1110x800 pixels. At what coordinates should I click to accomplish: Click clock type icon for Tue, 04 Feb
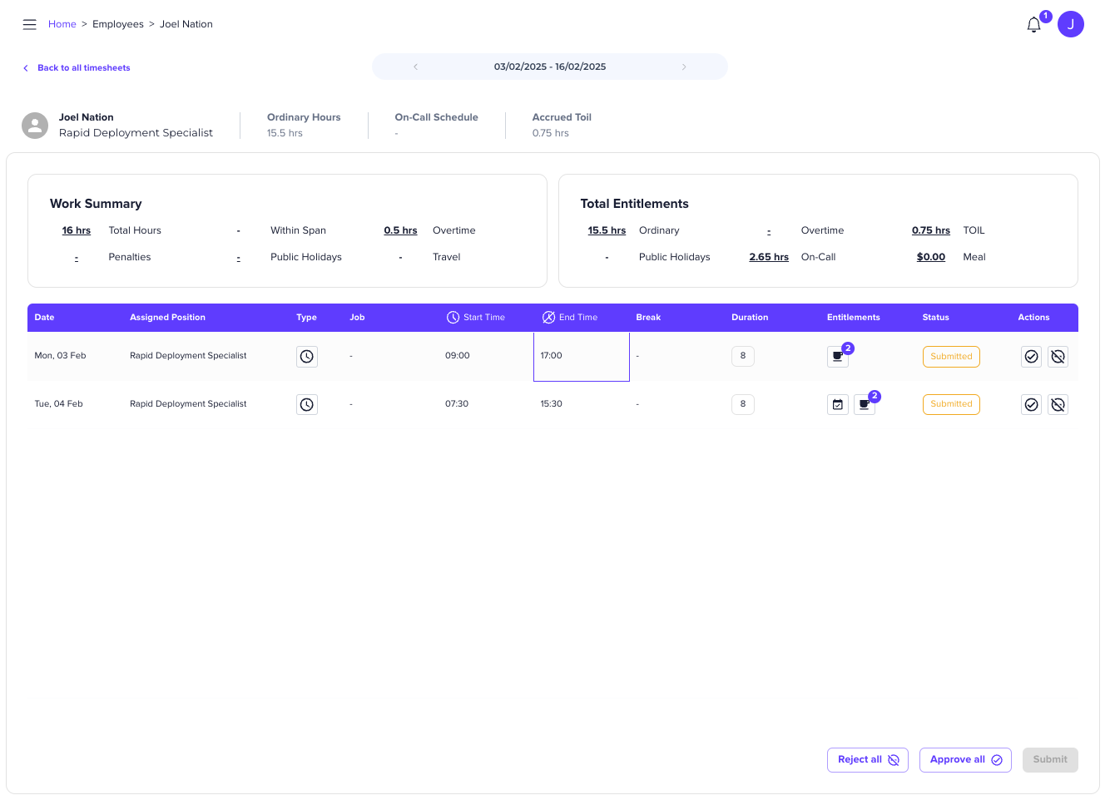point(307,405)
